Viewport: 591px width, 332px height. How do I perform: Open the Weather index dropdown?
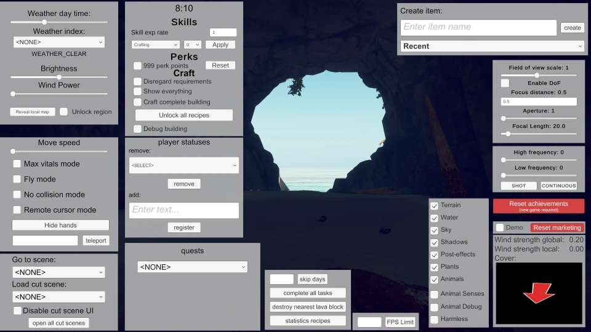[x=59, y=42]
